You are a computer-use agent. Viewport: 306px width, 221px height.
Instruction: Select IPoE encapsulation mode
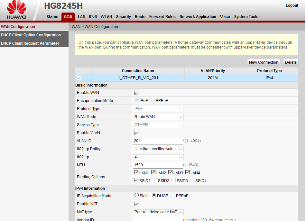coord(136,100)
